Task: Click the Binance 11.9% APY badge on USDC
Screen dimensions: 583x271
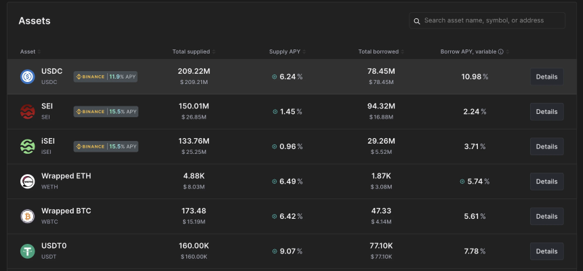Action: click(x=106, y=77)
